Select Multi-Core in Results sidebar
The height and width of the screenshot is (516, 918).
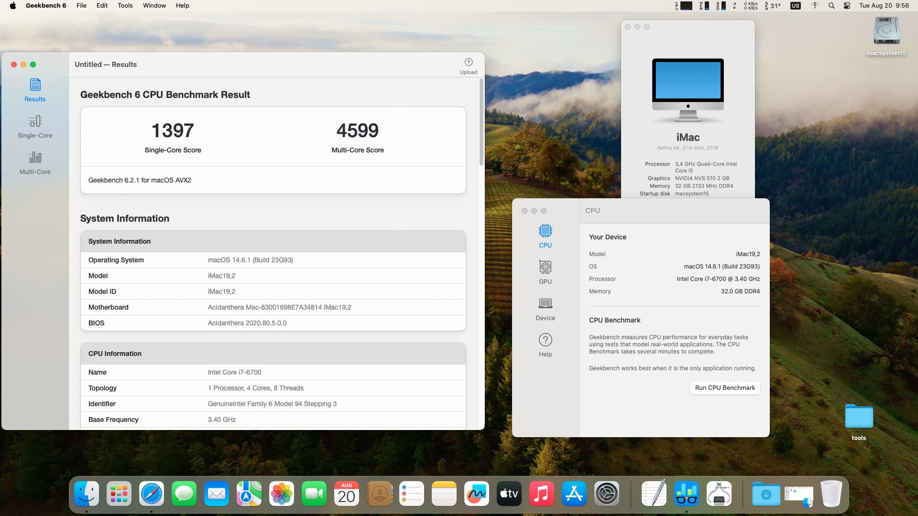35,163
